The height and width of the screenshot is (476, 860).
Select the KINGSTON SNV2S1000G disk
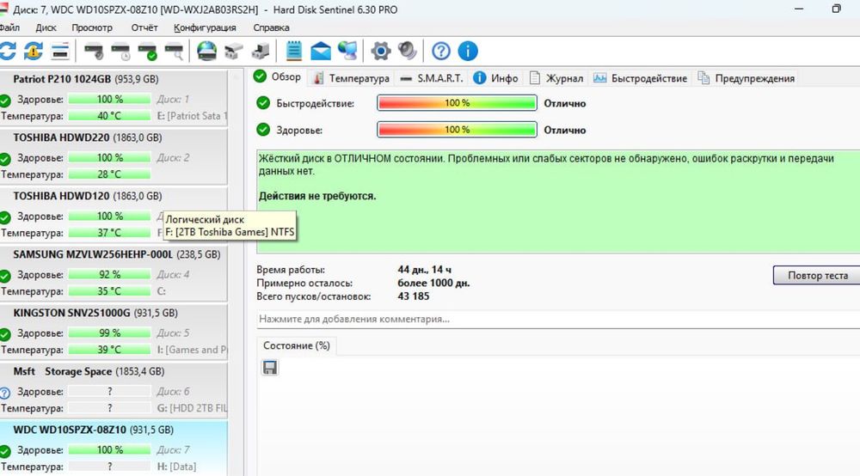coord(114,332)
